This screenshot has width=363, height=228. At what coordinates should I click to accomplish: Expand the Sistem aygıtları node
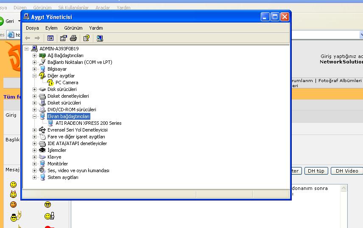[x=35, y=177]
